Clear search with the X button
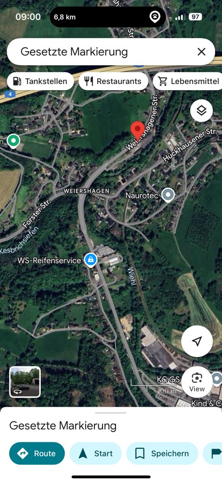 201,52
